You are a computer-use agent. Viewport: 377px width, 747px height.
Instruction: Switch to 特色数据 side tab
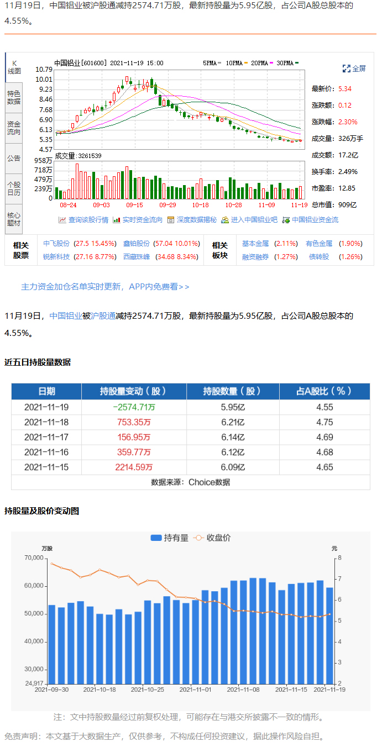pos(14,98)
